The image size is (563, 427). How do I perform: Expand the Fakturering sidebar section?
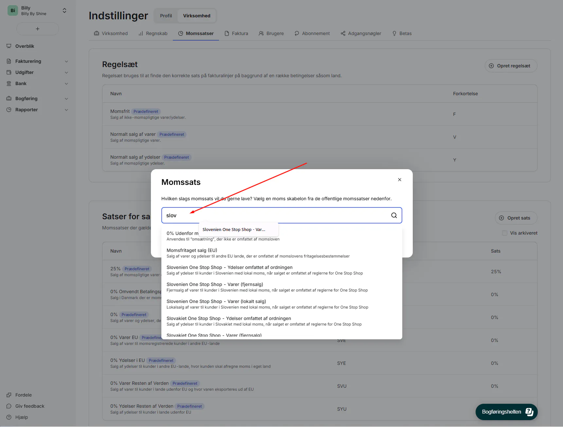[66, 61]
